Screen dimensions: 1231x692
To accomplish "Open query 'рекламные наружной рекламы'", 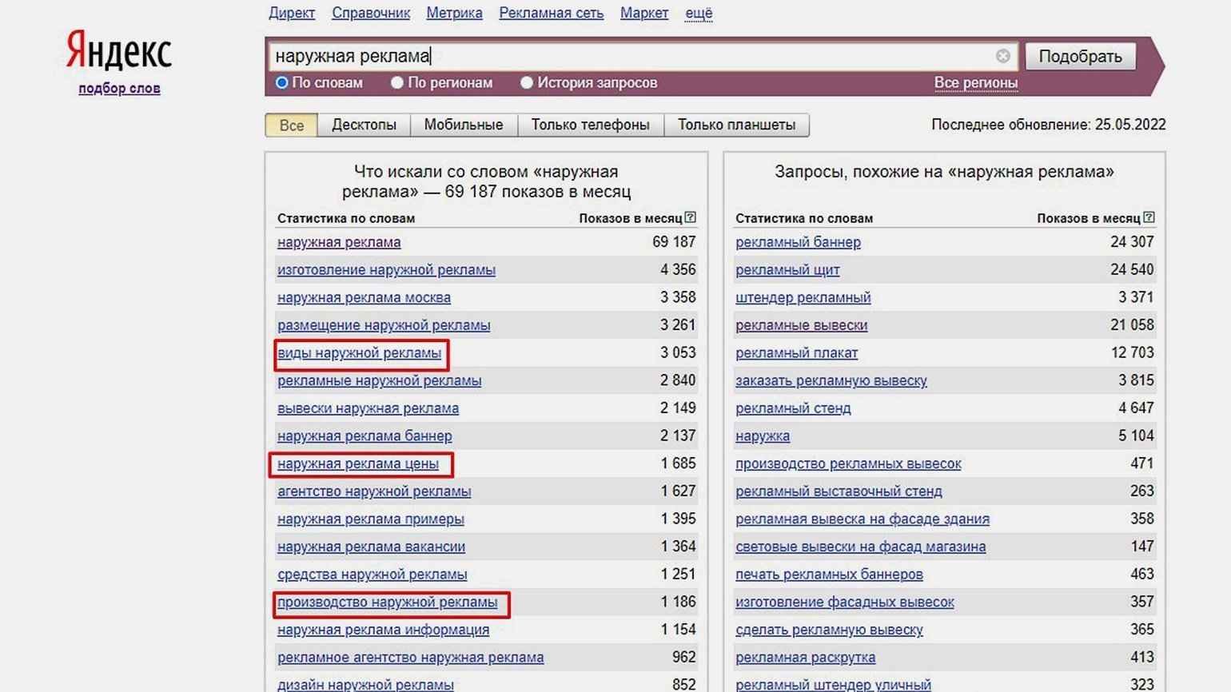I will coord(379,380).
